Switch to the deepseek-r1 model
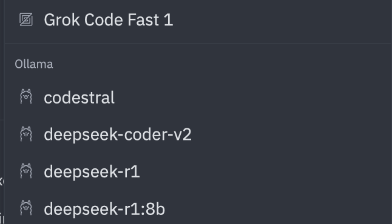392x224 pixels. (198, 171)
